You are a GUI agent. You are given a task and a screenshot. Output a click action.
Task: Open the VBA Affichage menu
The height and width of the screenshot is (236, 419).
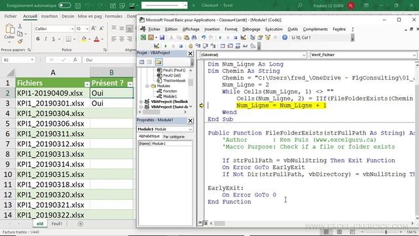tap(191, 29)
